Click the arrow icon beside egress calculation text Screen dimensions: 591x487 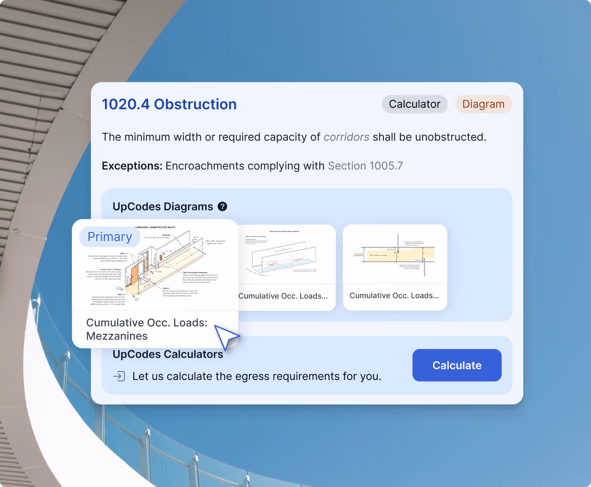tap(119, 376)
